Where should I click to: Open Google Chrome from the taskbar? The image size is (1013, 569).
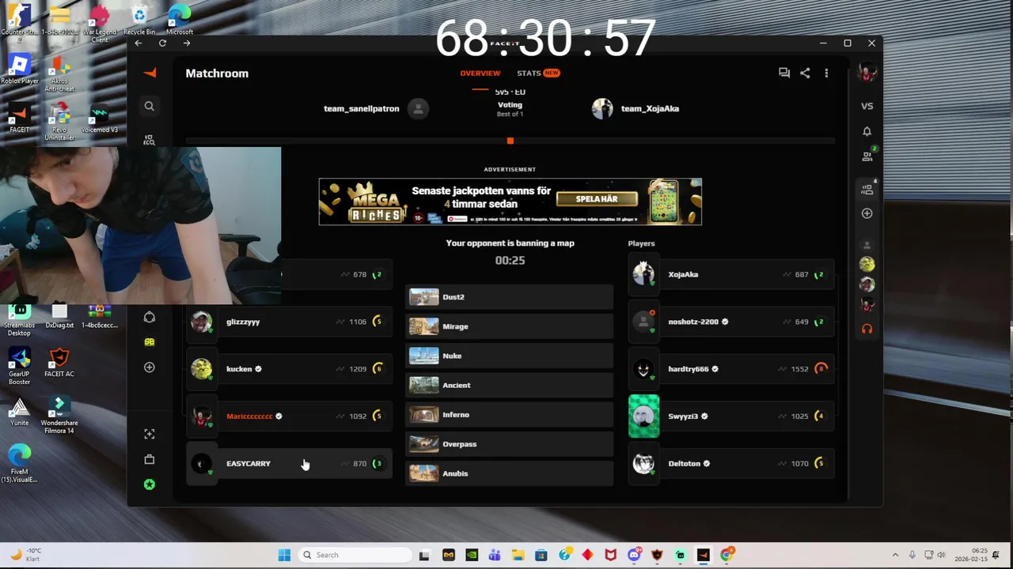click(727, 555)
